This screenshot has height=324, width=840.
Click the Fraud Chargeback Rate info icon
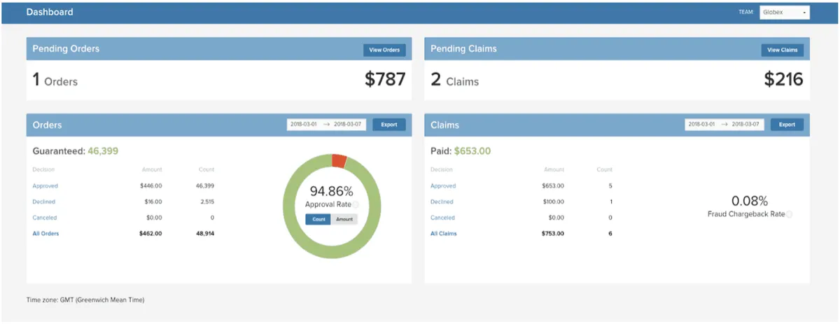click(789, 215)
